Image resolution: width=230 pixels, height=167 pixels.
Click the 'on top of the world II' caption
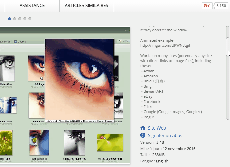(x=110, y=159)
